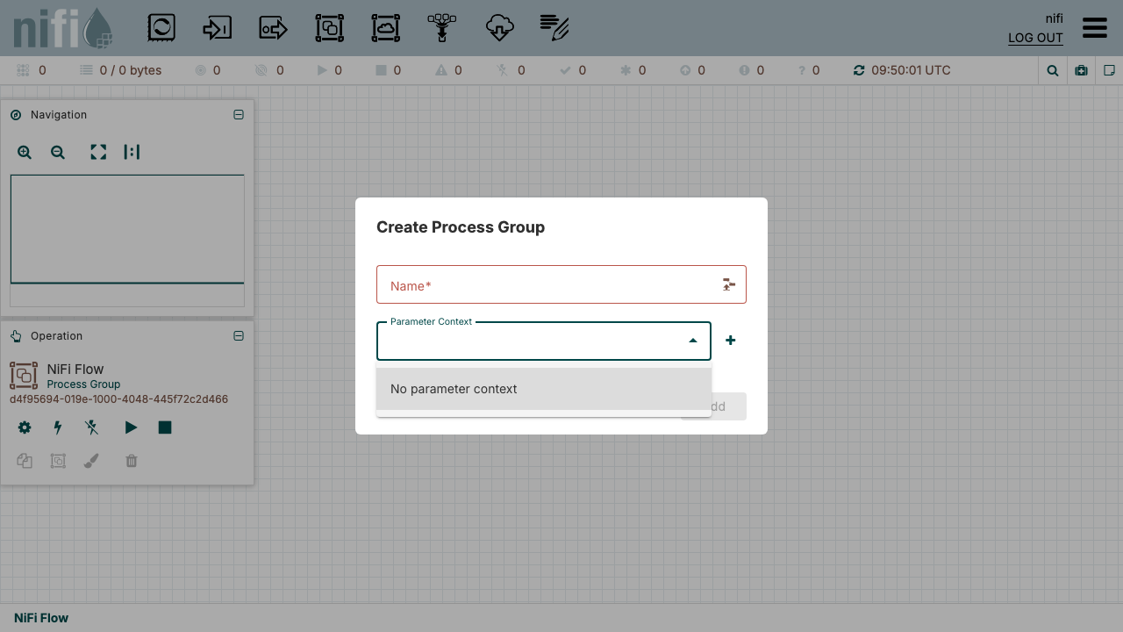The image size is (1123, 632).
Task: Open the global hamburger menu
Action: pyautogui.click(x=1095, y=27)
